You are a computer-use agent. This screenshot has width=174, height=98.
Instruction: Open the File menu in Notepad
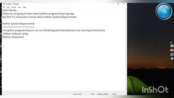[4, 7]
